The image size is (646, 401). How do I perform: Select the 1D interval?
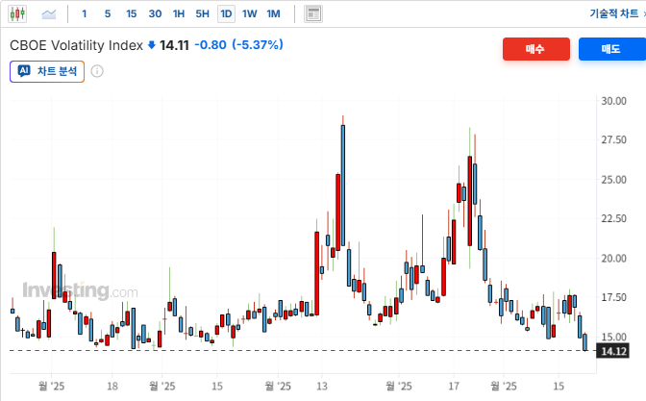[226, 14]
